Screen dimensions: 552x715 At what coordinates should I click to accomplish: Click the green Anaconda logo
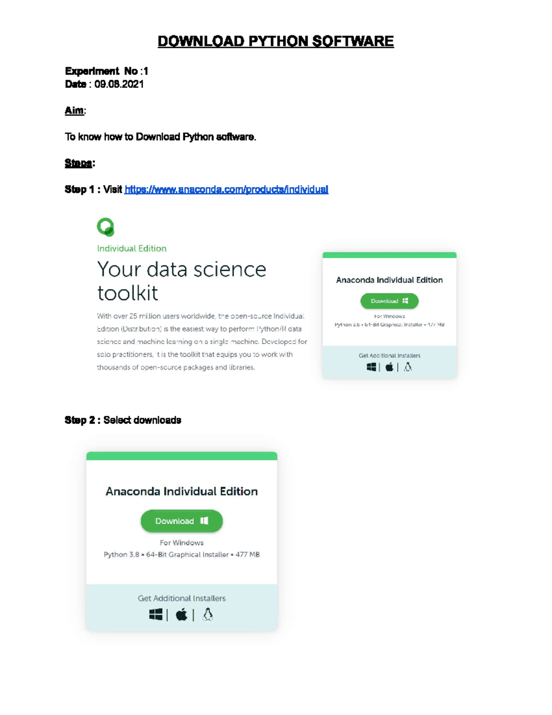(x=105, y=227)
